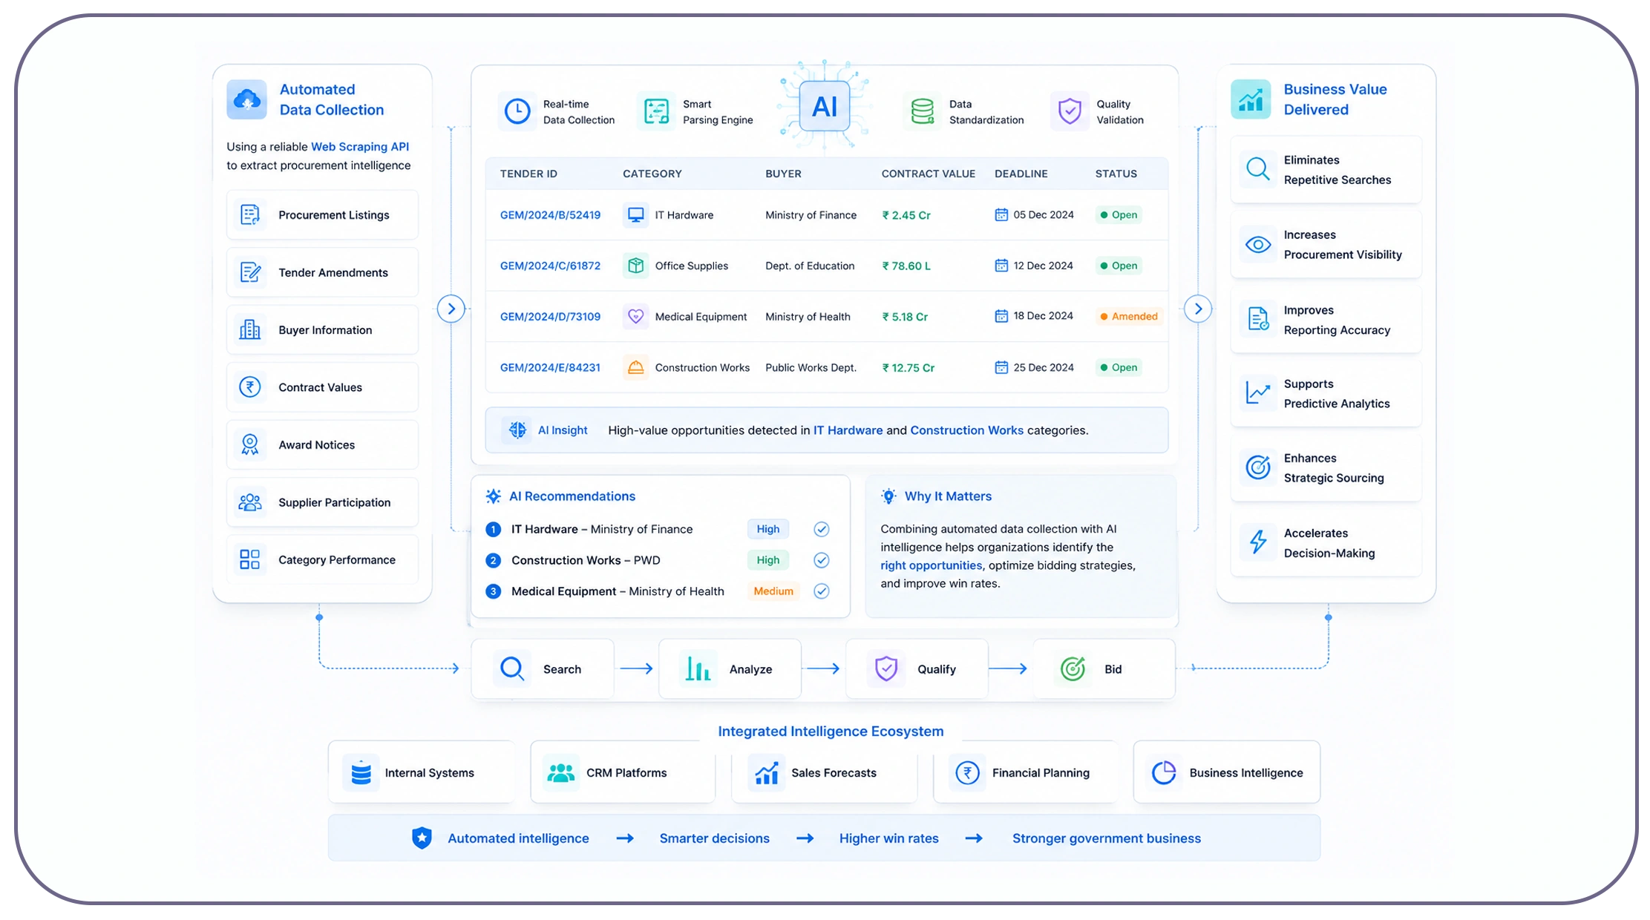The width and height of the screenshot is (1650, 920).
Task: Click the IT Hardware monitor icon
Action: [x=635, y=214]
